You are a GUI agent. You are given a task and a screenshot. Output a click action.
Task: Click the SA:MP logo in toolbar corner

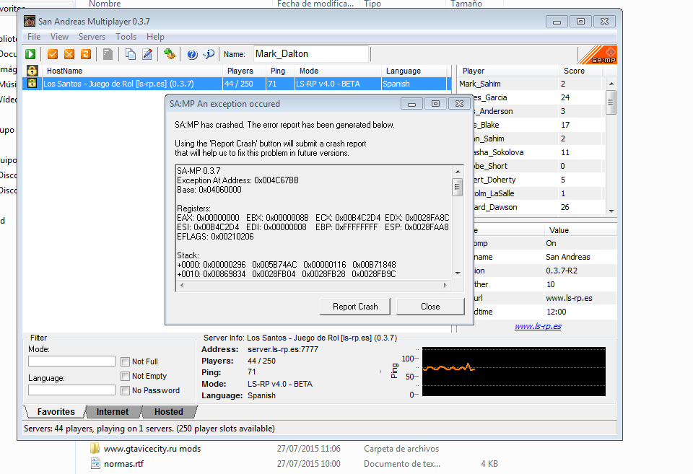(x=597, y=55)
